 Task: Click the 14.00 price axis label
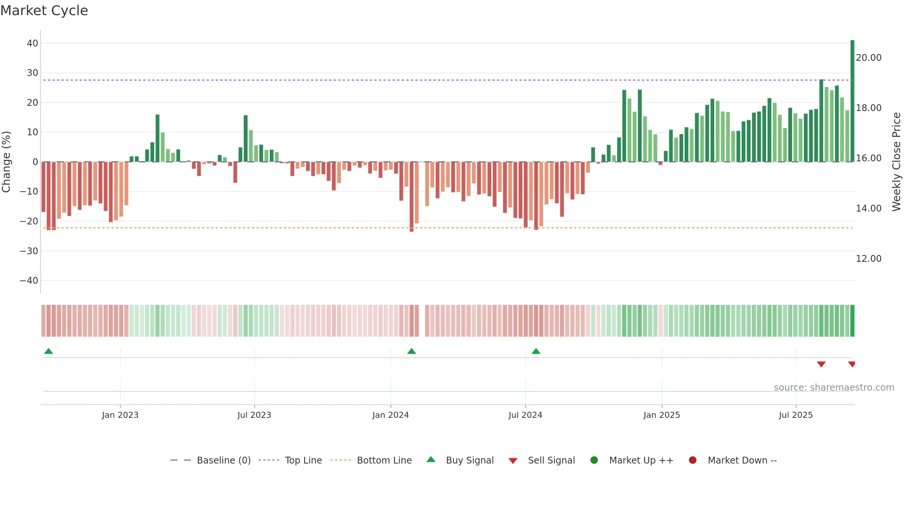click(868, 208)
